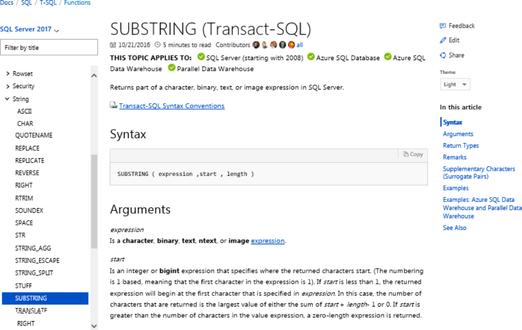Click the calendar icon beside the date
Screen dimensions: 522x330
coord(113,45)
